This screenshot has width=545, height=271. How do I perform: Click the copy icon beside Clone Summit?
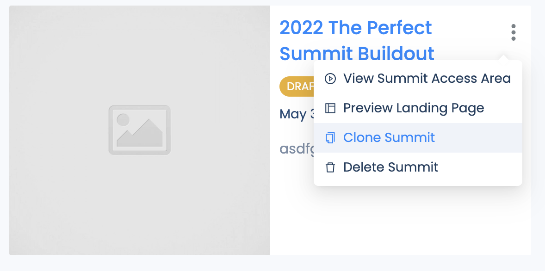330,138
